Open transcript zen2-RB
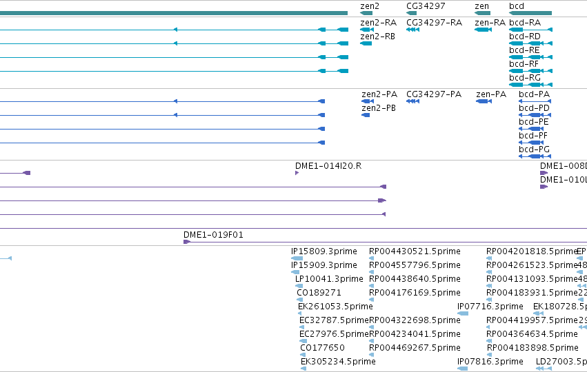This screenshot has width=587, height=372. coord(377,37)
